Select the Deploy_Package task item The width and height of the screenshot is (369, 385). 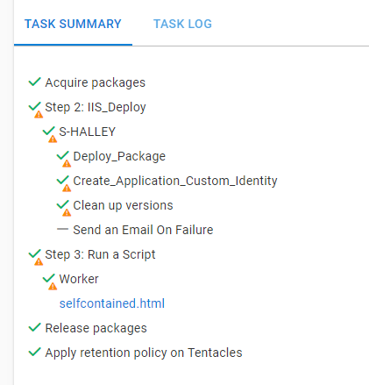[119, 156]
